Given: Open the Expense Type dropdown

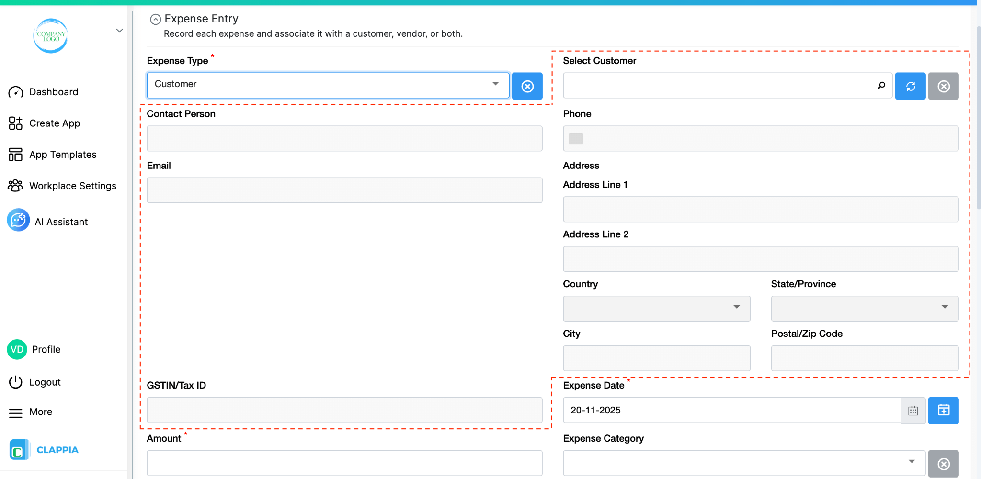Looking at the screenshot, I should tap(495, 85).
